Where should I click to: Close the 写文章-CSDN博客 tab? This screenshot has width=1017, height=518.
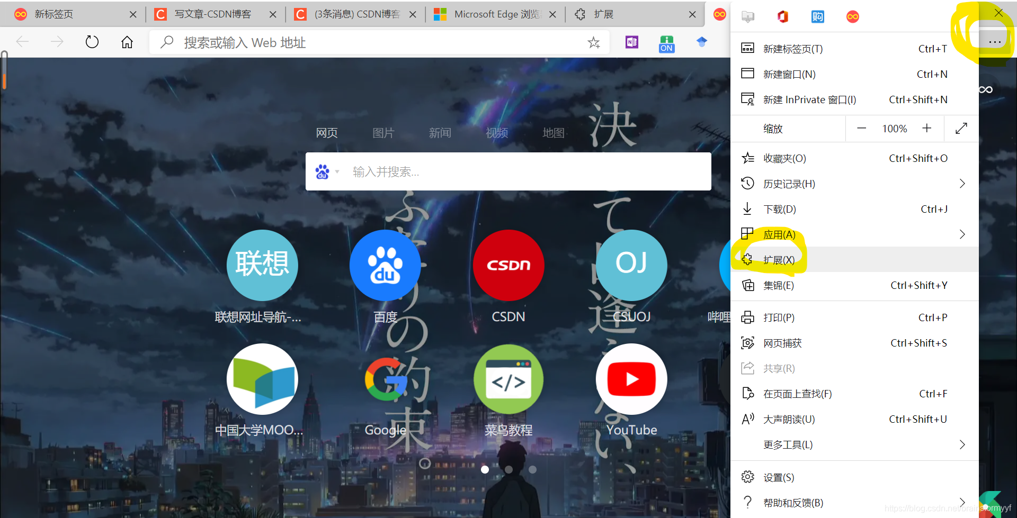tap(273, 14)
